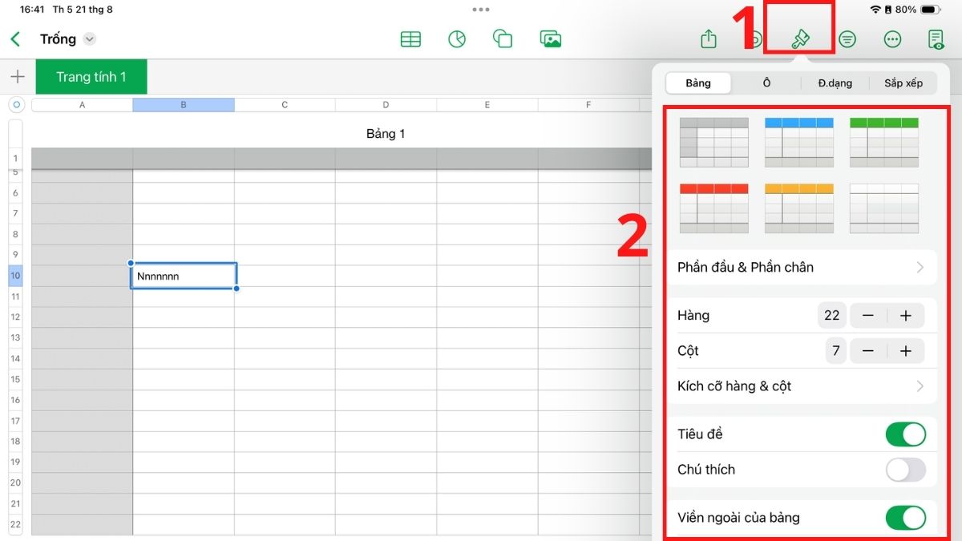Insert media using the photo icon

coord(550,39)
